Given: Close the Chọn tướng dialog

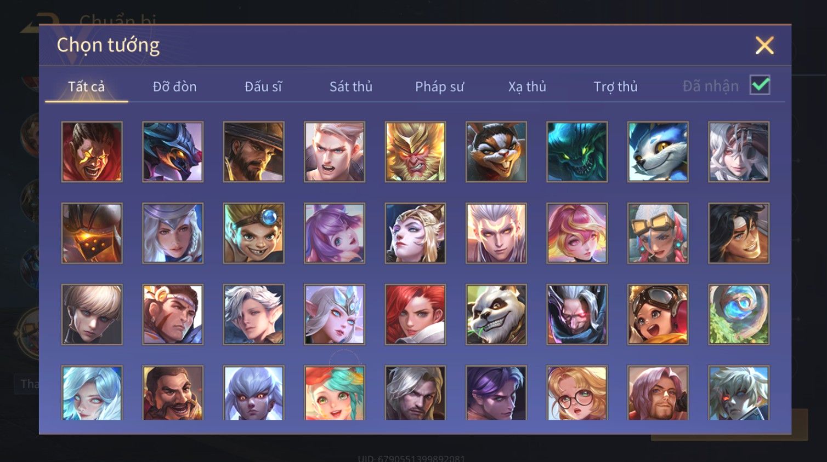Looking at the screenshot, I should pyautogui.click(x=764, y=45).
